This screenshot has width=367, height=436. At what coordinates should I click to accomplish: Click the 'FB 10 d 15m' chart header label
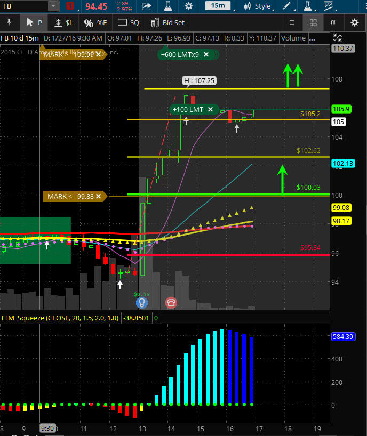(x=20, y=38)
